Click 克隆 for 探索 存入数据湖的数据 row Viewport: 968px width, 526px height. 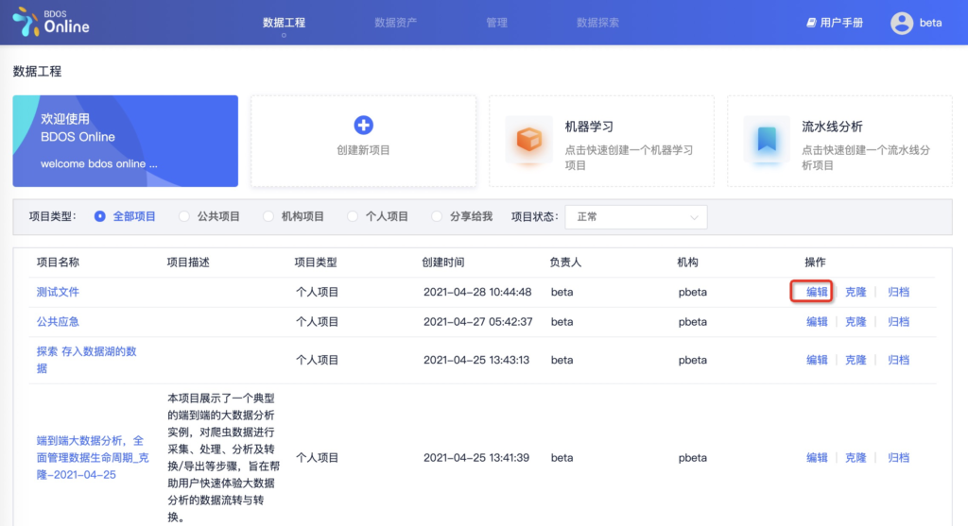click(856, 360)
